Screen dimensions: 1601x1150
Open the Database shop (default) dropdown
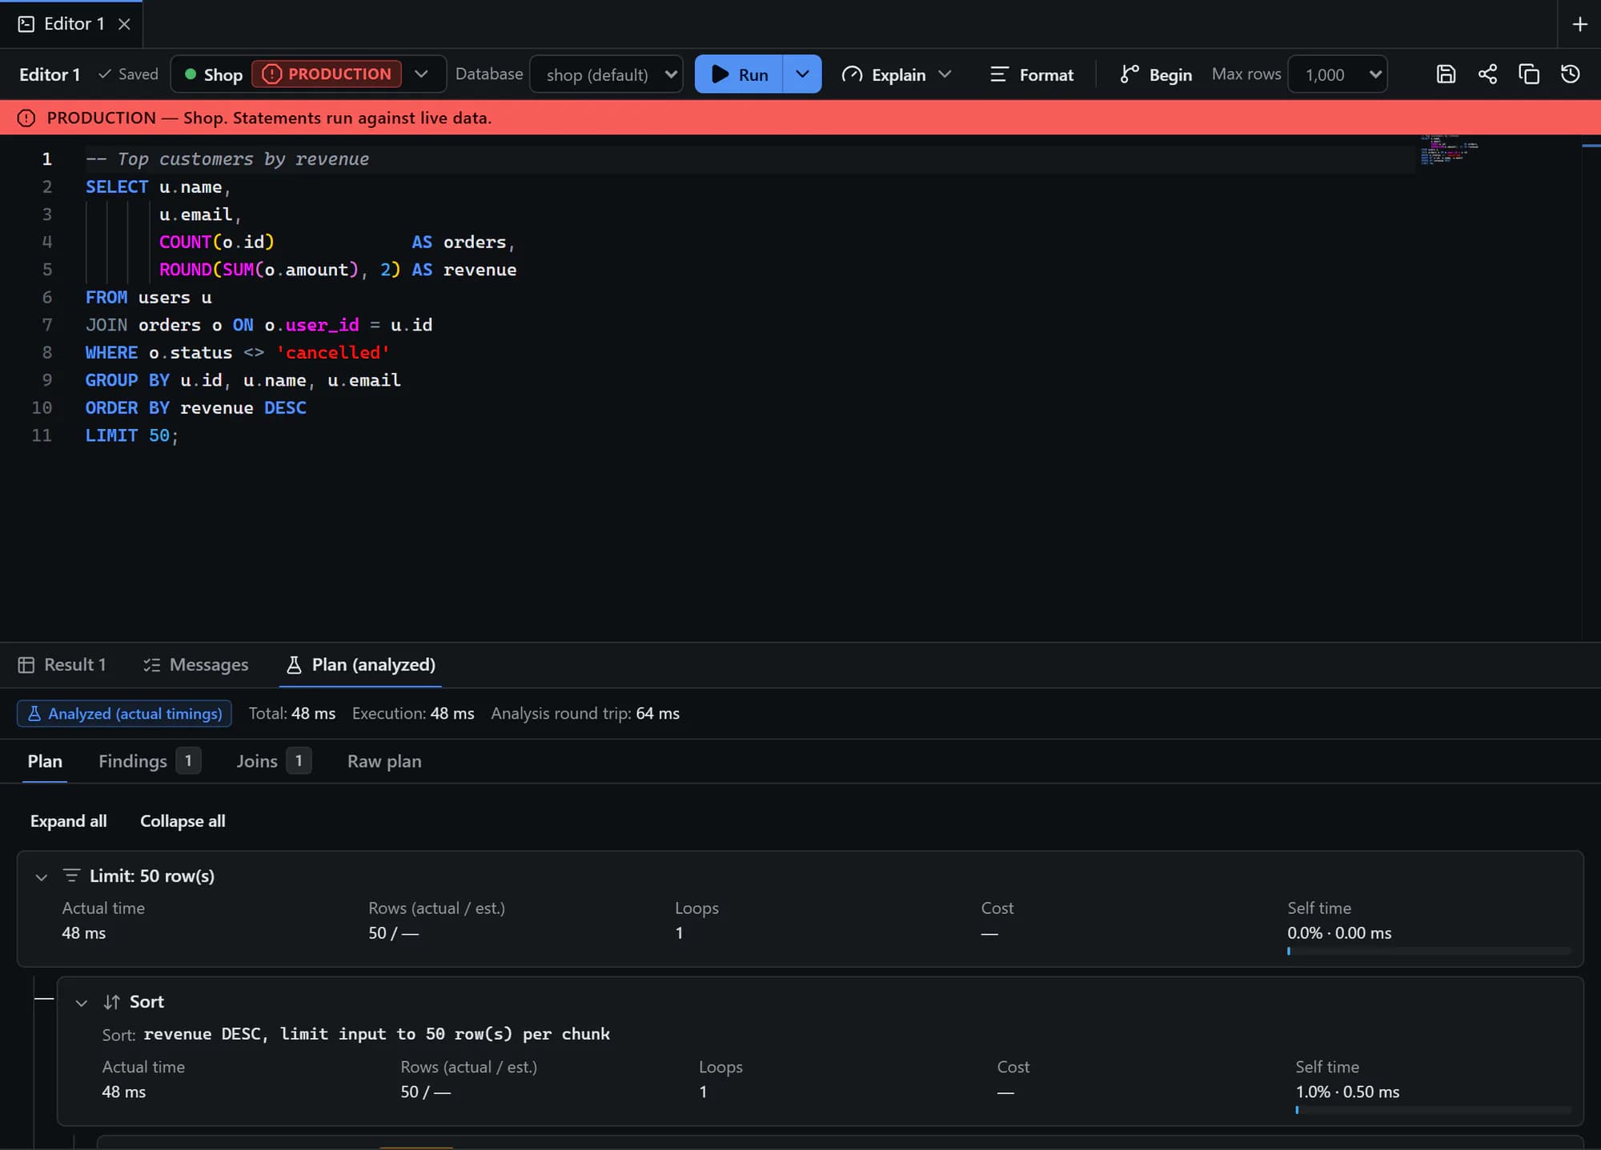coord(606,74)
